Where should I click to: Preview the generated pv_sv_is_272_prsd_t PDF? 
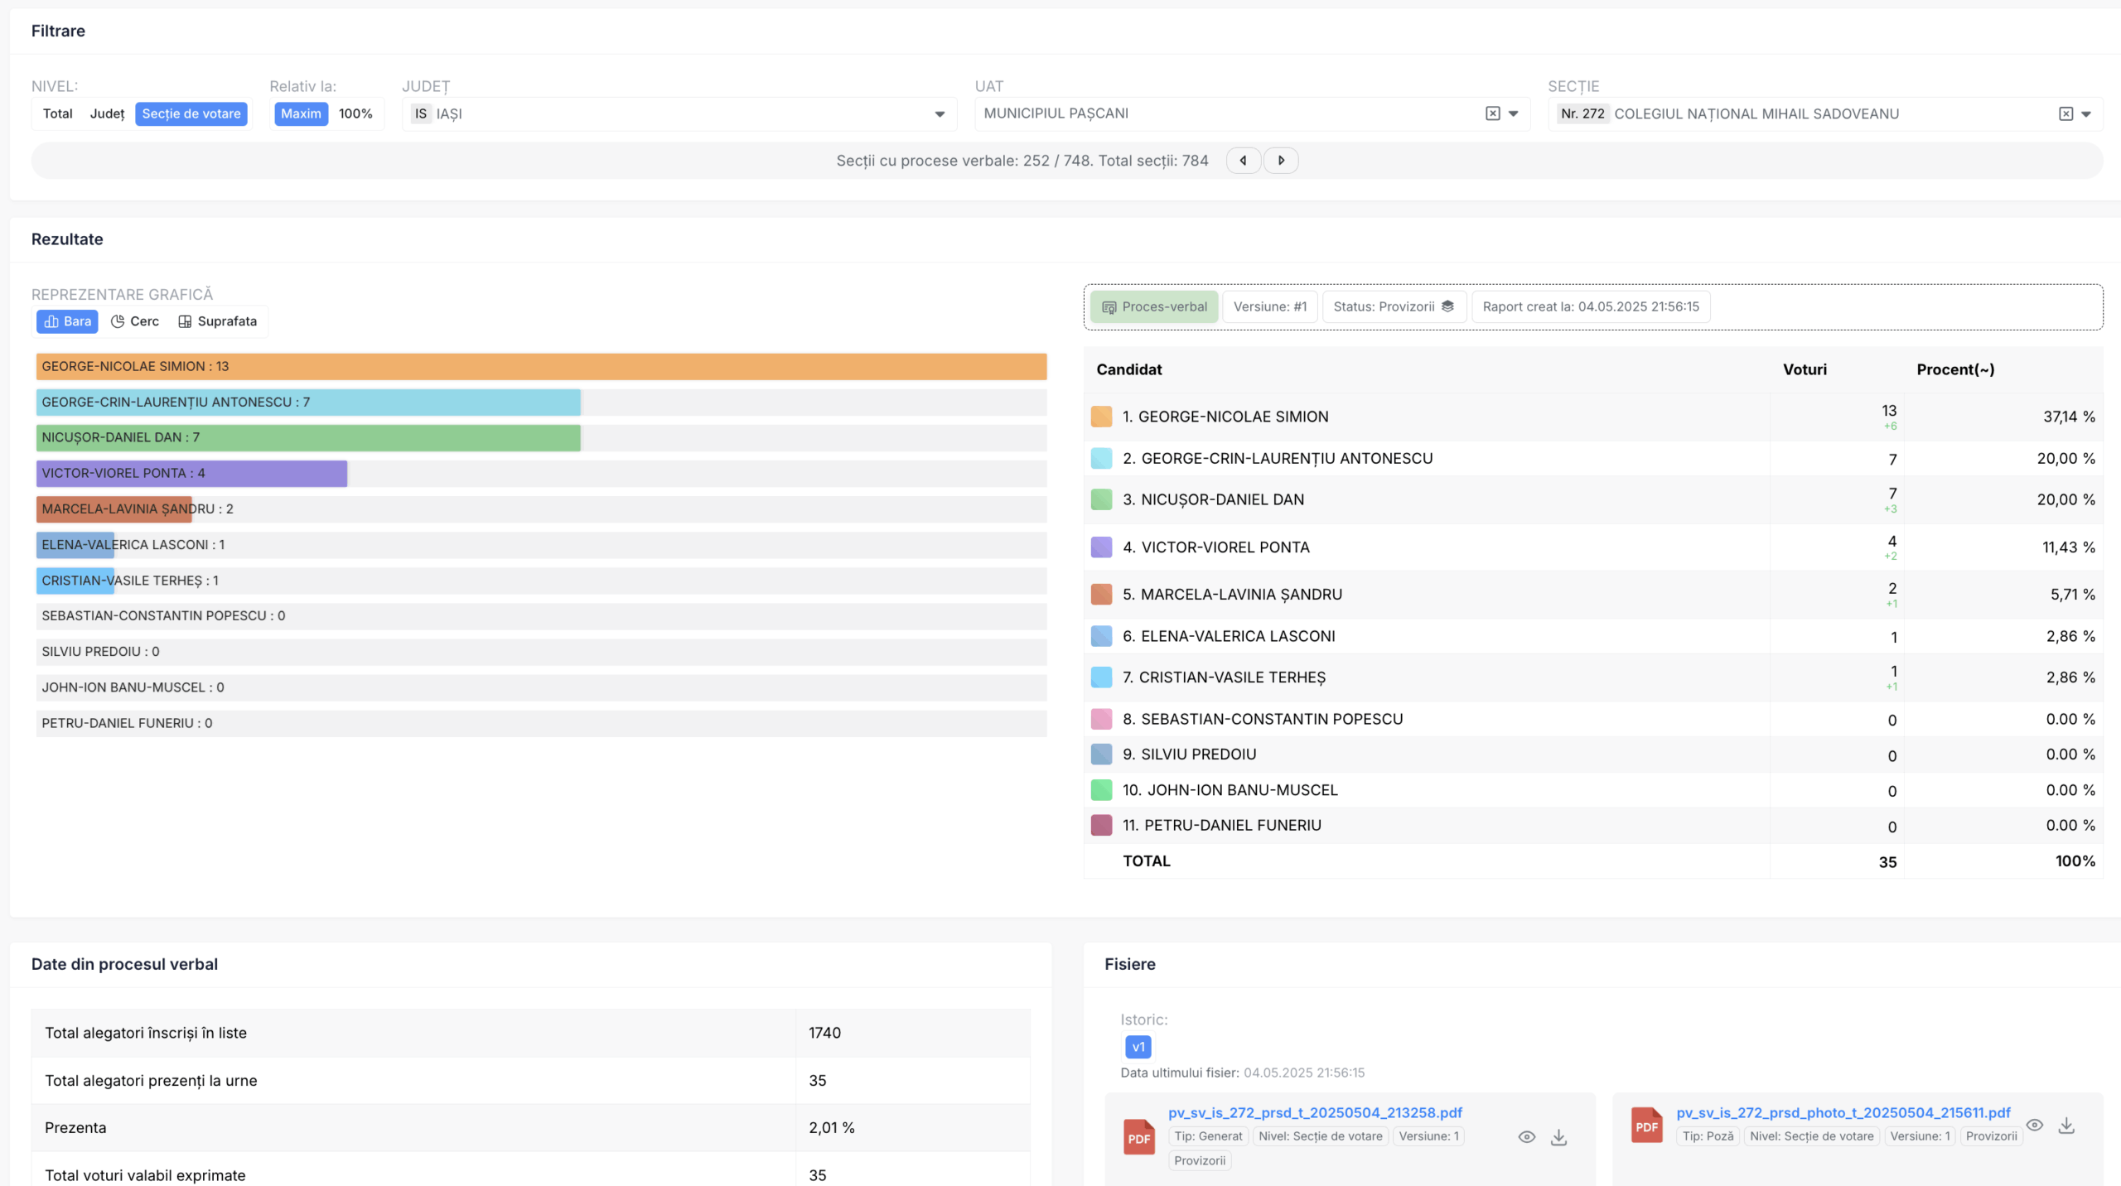[1526, 1137]
